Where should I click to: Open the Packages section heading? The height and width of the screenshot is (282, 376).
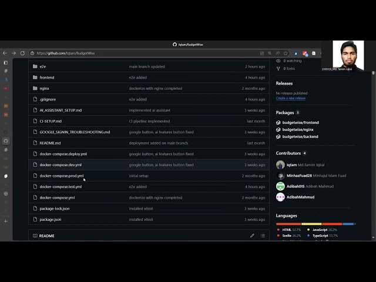(x=285, y=112)
